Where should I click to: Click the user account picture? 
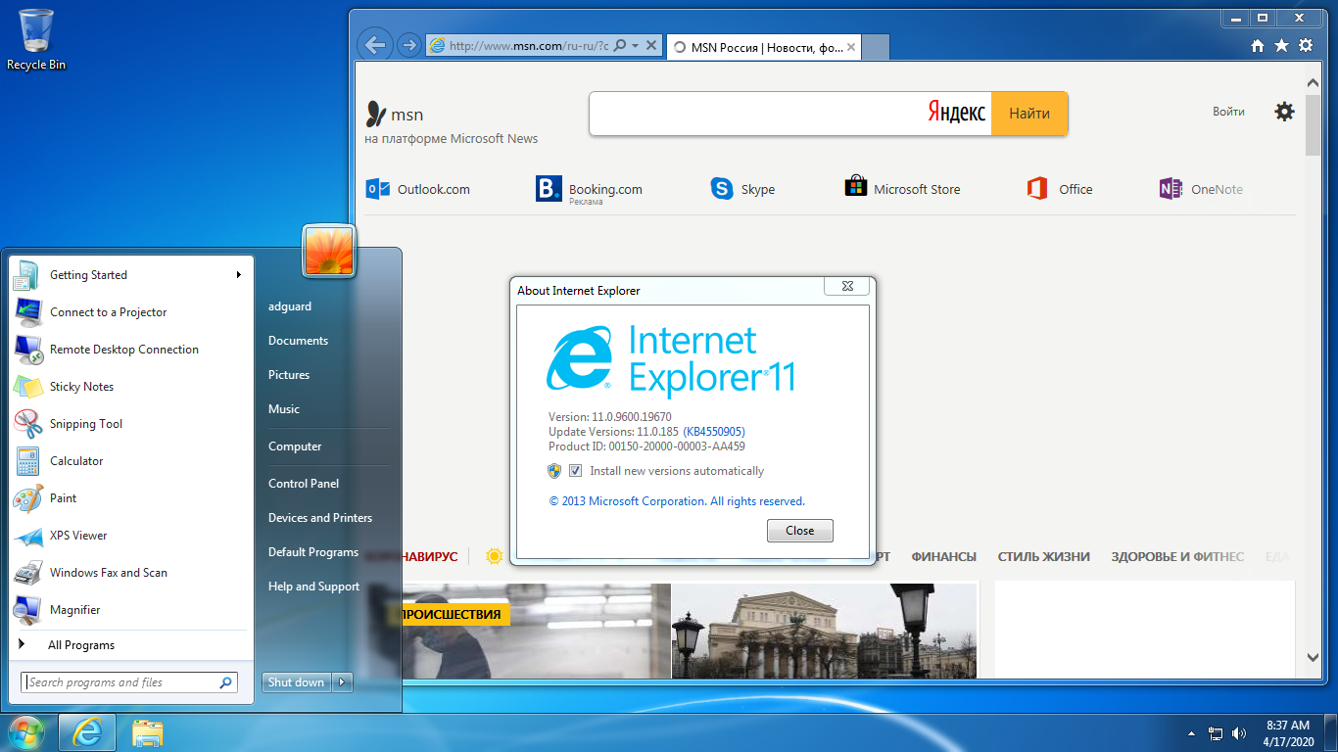[x=329, y=251]
